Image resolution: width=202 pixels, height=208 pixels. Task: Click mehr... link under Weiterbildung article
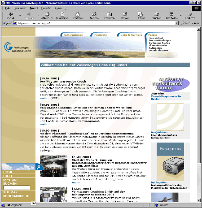tap(77, 182)
